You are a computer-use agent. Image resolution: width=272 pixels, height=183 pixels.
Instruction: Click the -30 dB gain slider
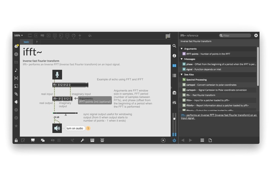click(x=65, y=113)
